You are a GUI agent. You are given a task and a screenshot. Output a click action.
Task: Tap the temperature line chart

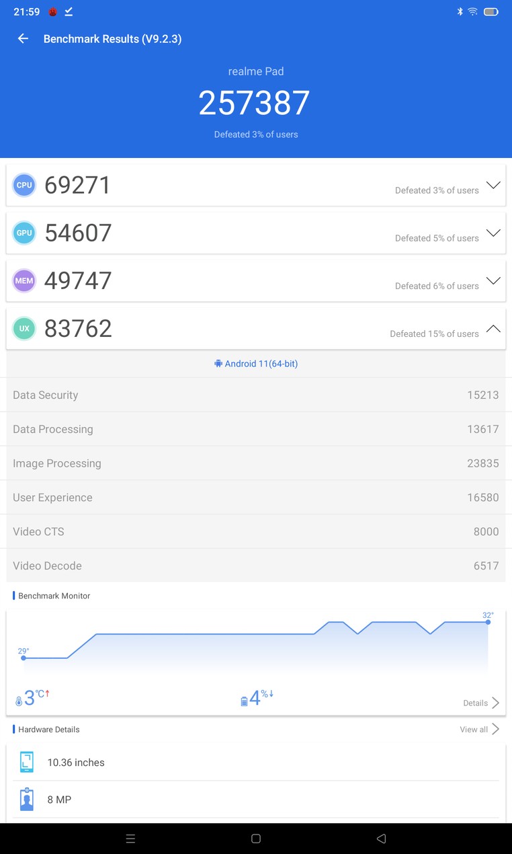coord(256,646)
